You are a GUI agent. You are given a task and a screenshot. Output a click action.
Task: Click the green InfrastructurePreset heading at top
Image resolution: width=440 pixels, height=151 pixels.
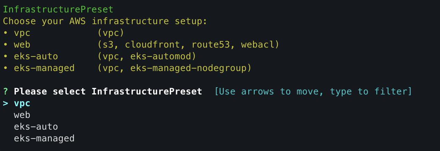coord(58,9)
